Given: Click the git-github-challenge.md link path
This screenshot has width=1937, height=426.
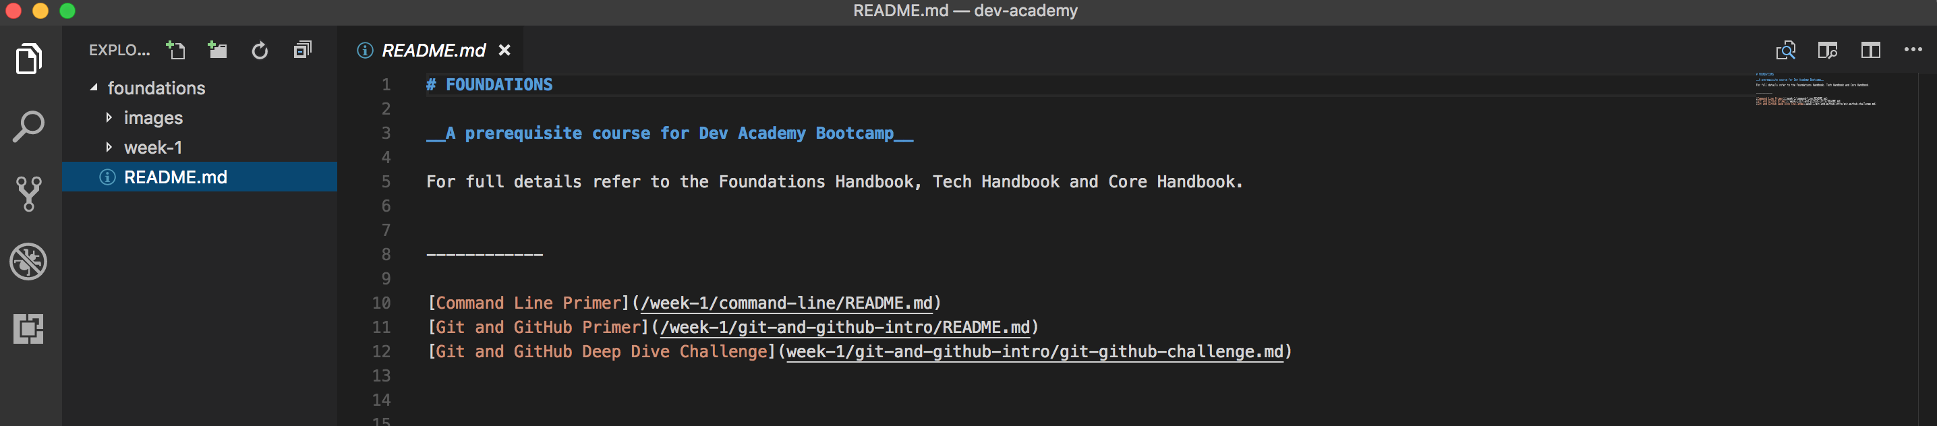Looking at the screenshot, I should (x=1035, y=352).
